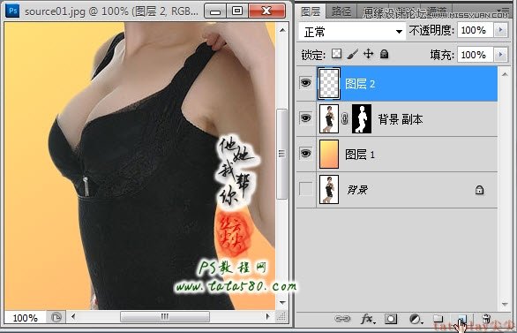517x333 pixels.
Task: Click document scroll right arrow
Action: click(x=267, y=317)
